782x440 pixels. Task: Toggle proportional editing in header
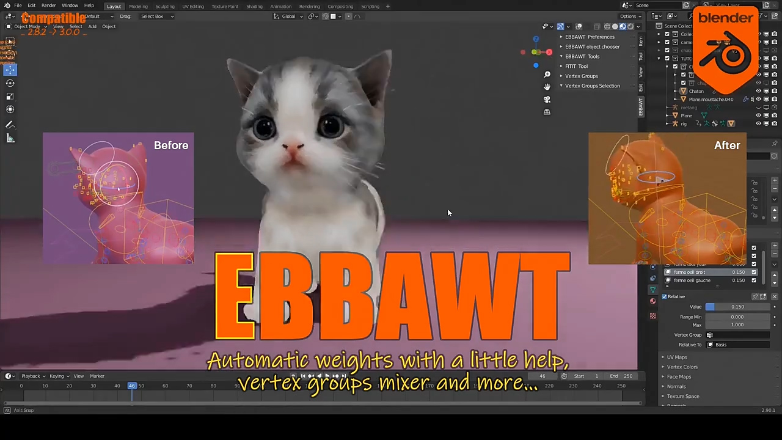pos(348,16)
